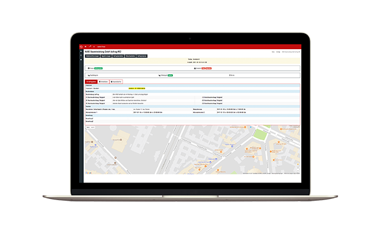The width and height of the screenshot is (381, 234).
Task: Click the first dark button under the order title
Action: 93,56
